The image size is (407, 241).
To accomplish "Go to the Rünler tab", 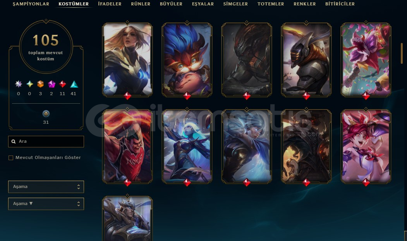I will click(141, 4).
